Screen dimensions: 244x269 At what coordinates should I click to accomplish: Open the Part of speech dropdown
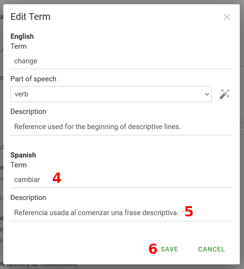(111, 94)
